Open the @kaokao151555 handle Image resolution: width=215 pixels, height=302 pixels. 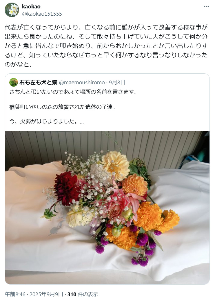click(x=42, y=14)
